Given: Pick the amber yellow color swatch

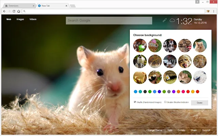Looking at the screenshot, I should tap(193, 91).
